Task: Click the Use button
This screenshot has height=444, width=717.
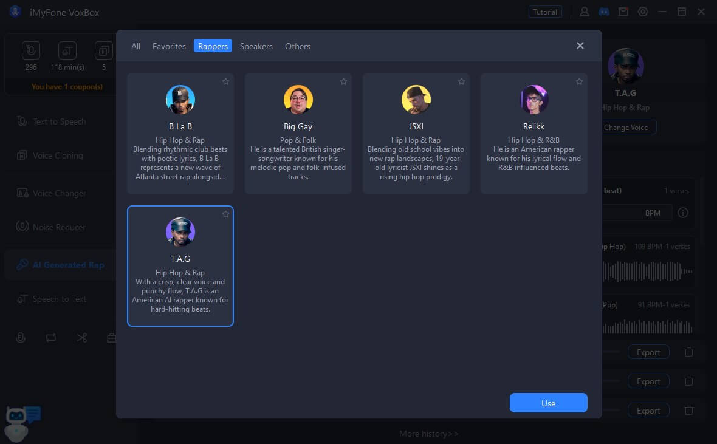Action: coord(548,403)
